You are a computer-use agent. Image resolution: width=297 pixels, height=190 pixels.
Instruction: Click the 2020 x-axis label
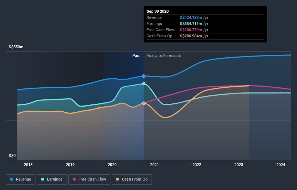point(112,165)
